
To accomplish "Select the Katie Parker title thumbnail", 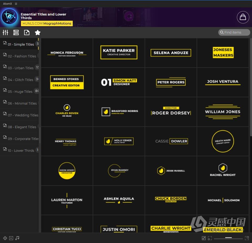I will (x=119, y=53).
